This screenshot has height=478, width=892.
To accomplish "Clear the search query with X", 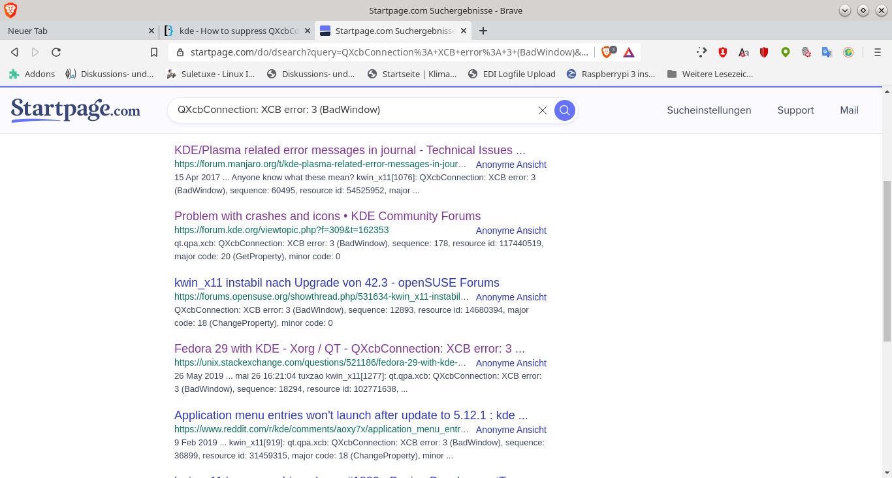I will click(x=543, y=110).
